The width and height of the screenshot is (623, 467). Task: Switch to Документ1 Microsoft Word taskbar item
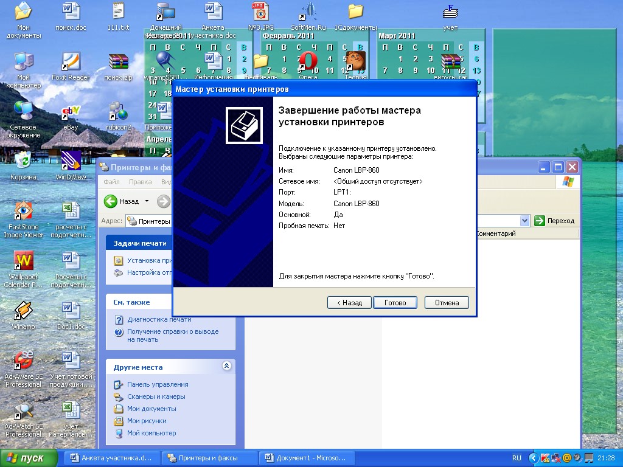pyautogui.click(x=304, y=458)
